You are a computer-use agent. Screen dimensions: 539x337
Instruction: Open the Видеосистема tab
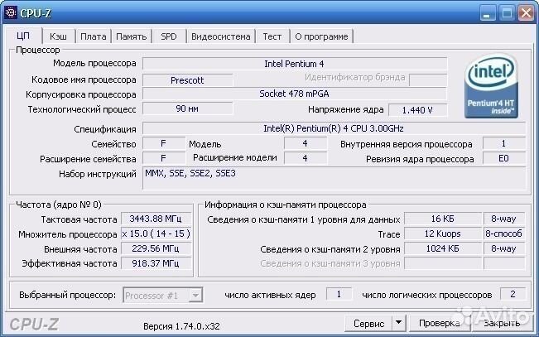click(x=221, y=36)
